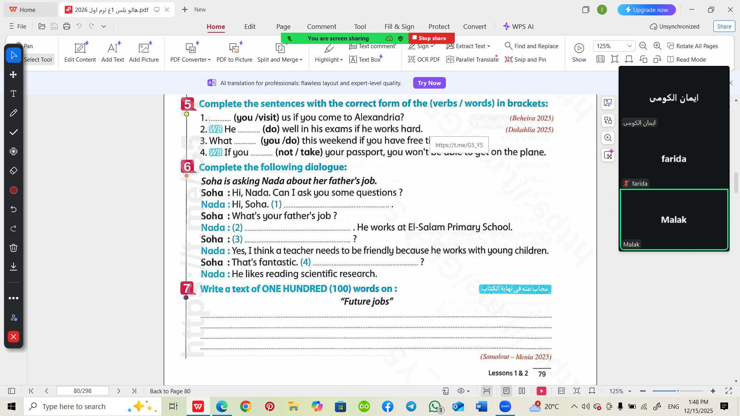740x416 pixels.
Task: Open Snip and Pin tool
Action: point(525,59)
